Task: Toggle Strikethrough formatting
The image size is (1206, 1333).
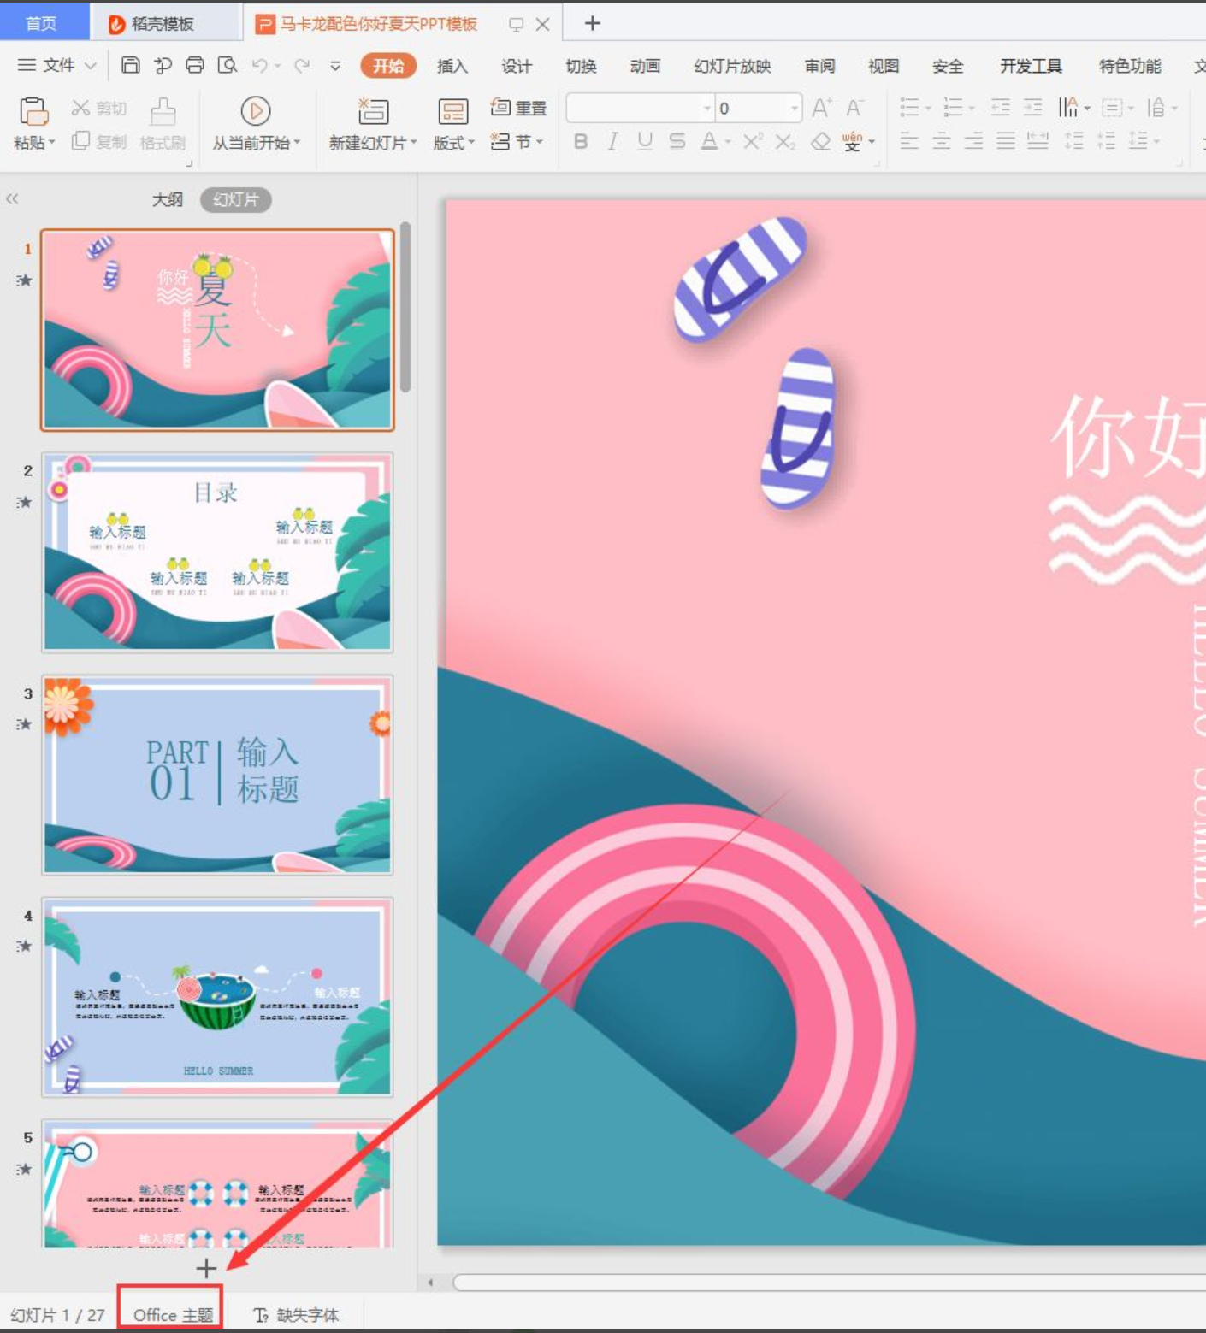Action: (677, 141)
